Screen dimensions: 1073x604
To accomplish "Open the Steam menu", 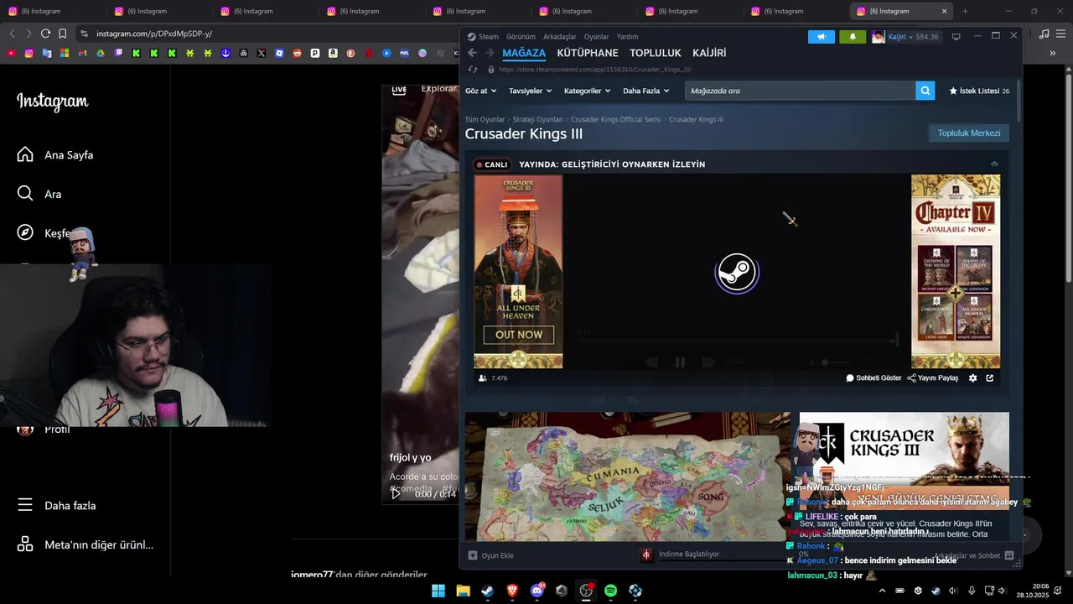I will 484,37.
